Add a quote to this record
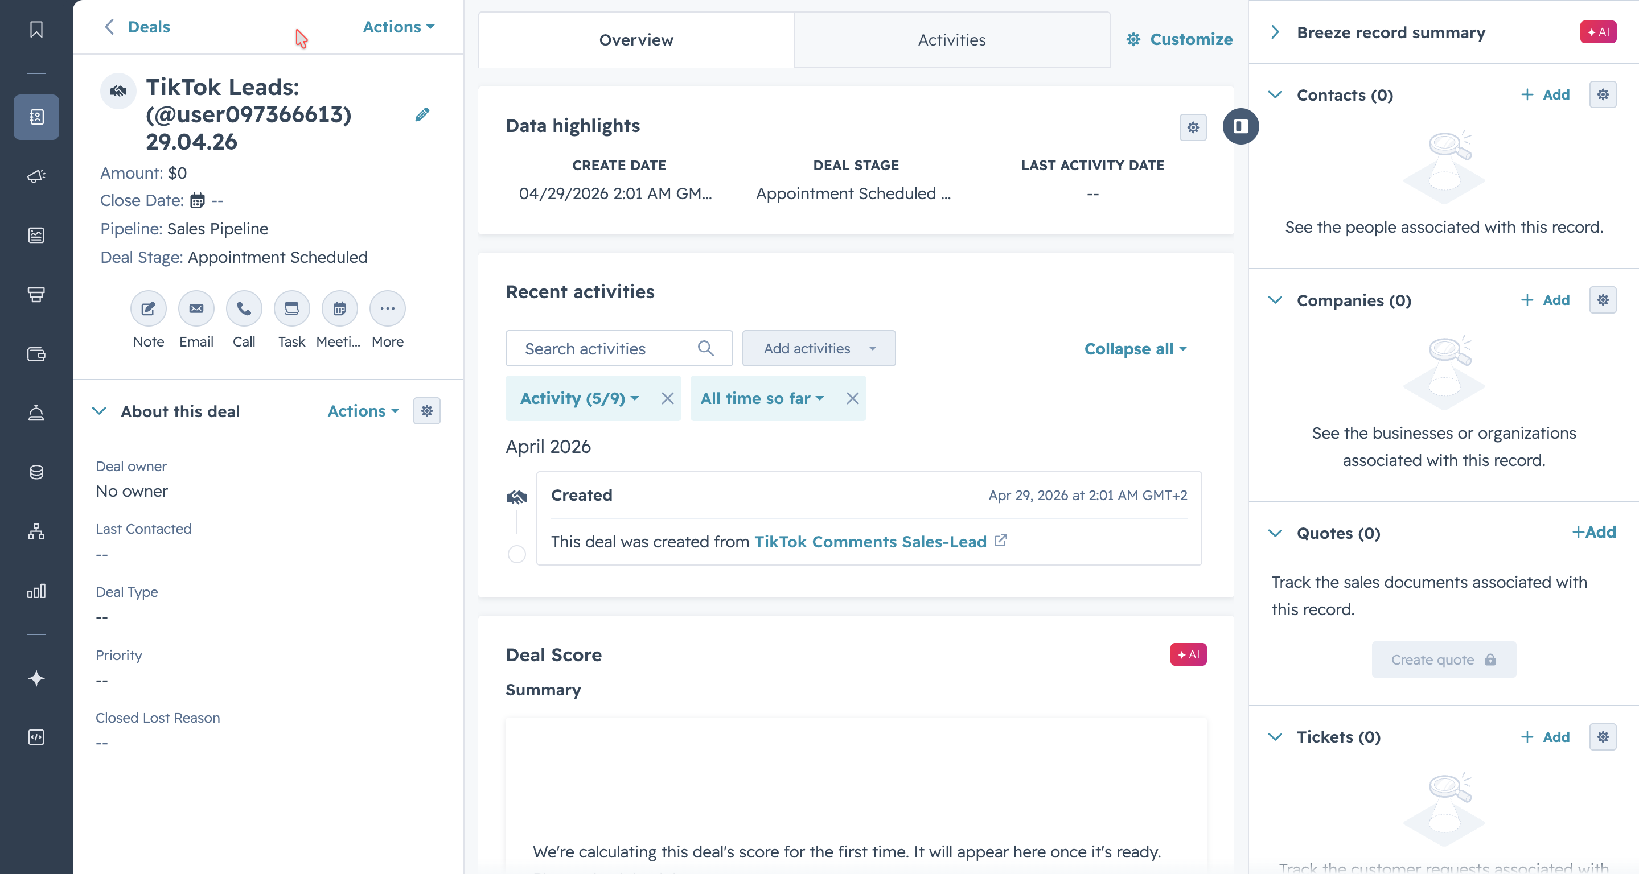The image size is (1639, 874). 1594,532
